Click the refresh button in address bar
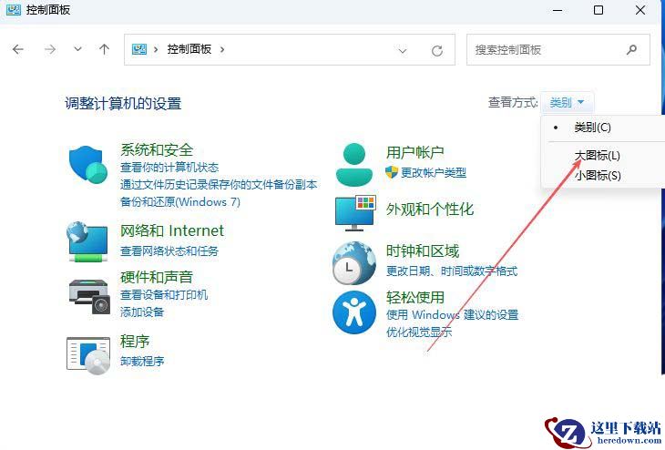665x450 pixels. coord(437,50)
